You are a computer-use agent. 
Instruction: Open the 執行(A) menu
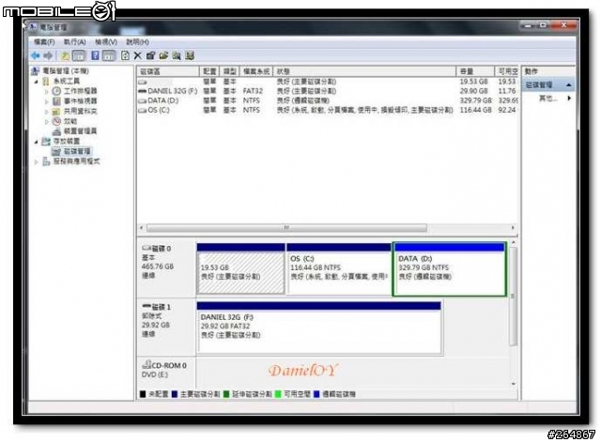coord(75,41)
